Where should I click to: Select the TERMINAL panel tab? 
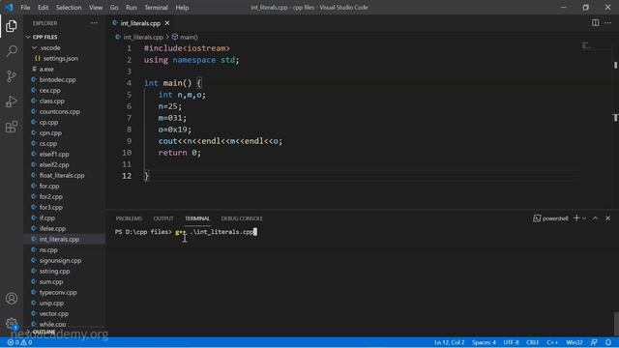(x=197, y=218)
